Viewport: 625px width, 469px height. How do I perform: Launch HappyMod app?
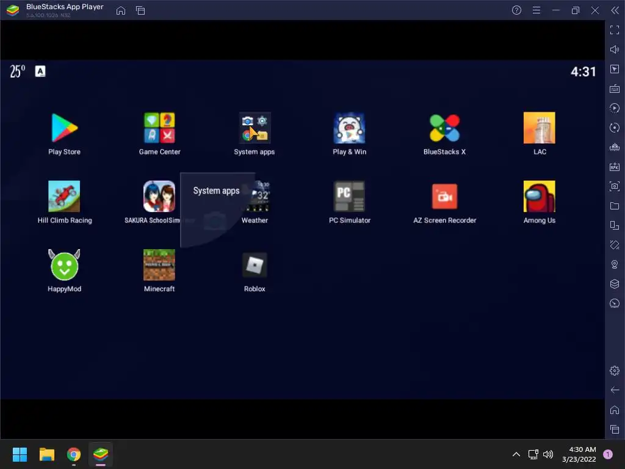point(64,265)
